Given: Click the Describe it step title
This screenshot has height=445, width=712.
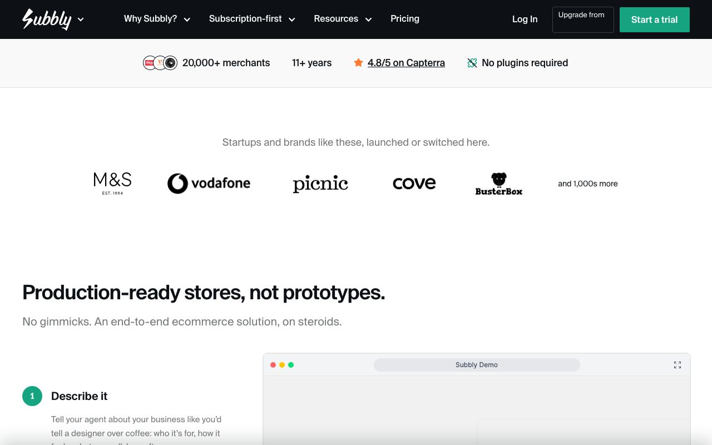Looking at the screenshot, I should point(79,396).
